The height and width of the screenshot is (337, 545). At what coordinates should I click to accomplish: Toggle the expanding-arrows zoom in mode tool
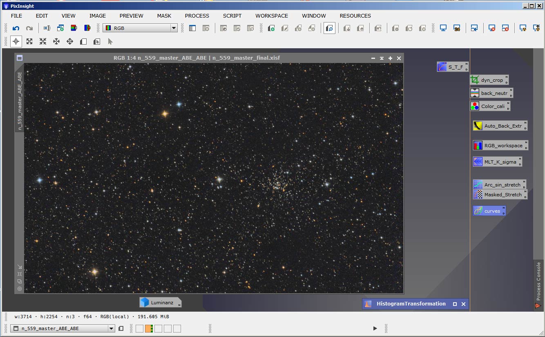pyautogui.click(x=29, y=41)
